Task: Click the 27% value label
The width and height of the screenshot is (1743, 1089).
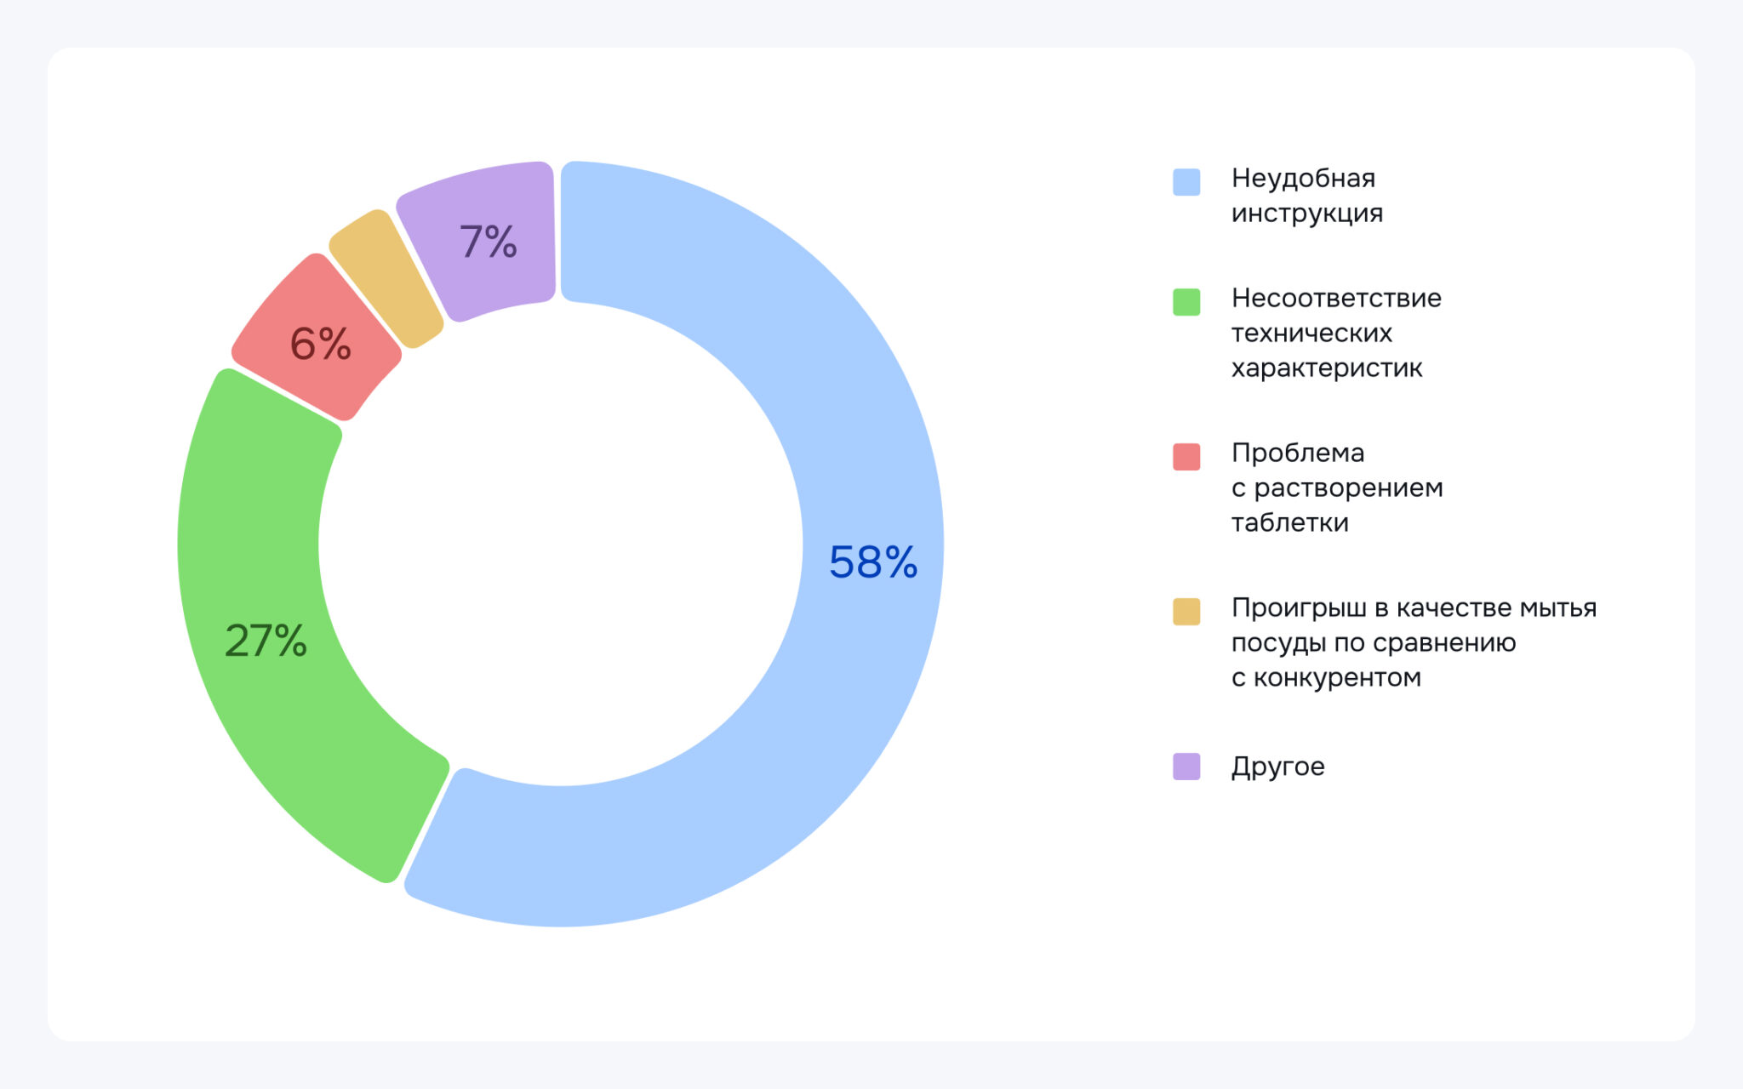Action: point(266,641)
